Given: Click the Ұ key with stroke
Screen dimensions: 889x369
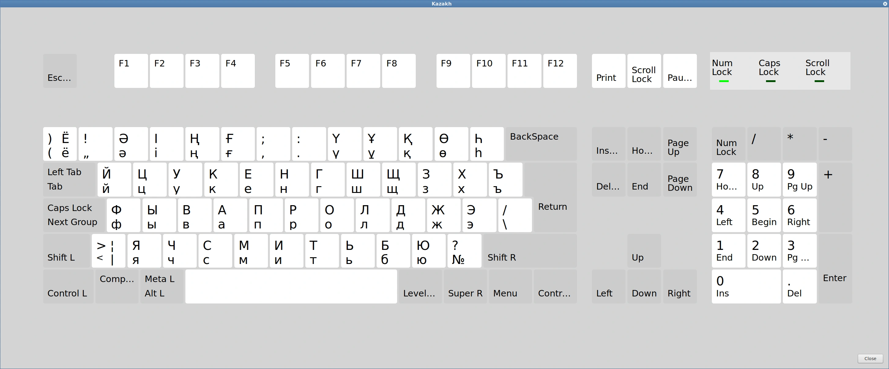Looking at the screenshot, I should click(380, 144).
